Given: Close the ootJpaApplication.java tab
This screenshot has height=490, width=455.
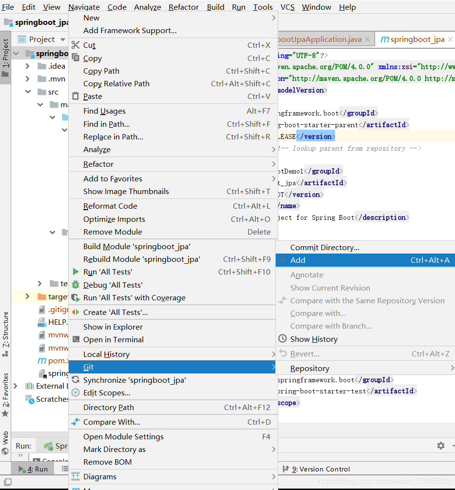Looking at the screenshot, I should [368, 39].
